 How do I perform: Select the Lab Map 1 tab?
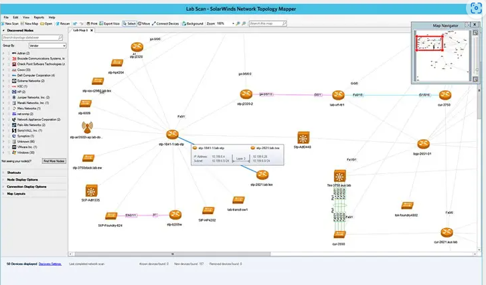[x=80, y=30]
